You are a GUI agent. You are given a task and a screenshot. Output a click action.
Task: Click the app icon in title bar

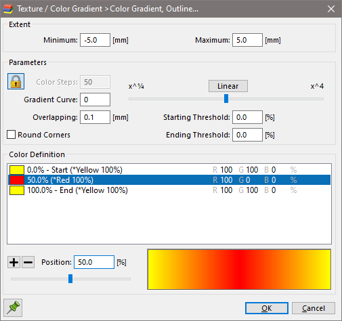tap(8, 9)
